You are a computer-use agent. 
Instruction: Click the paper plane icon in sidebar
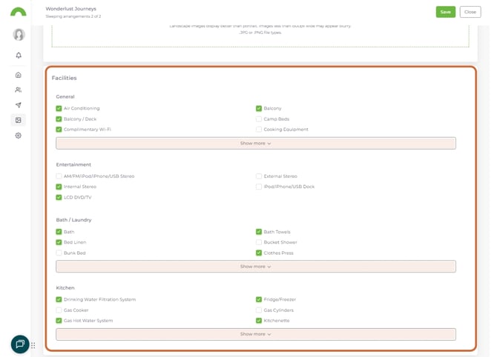click(19, 105)
